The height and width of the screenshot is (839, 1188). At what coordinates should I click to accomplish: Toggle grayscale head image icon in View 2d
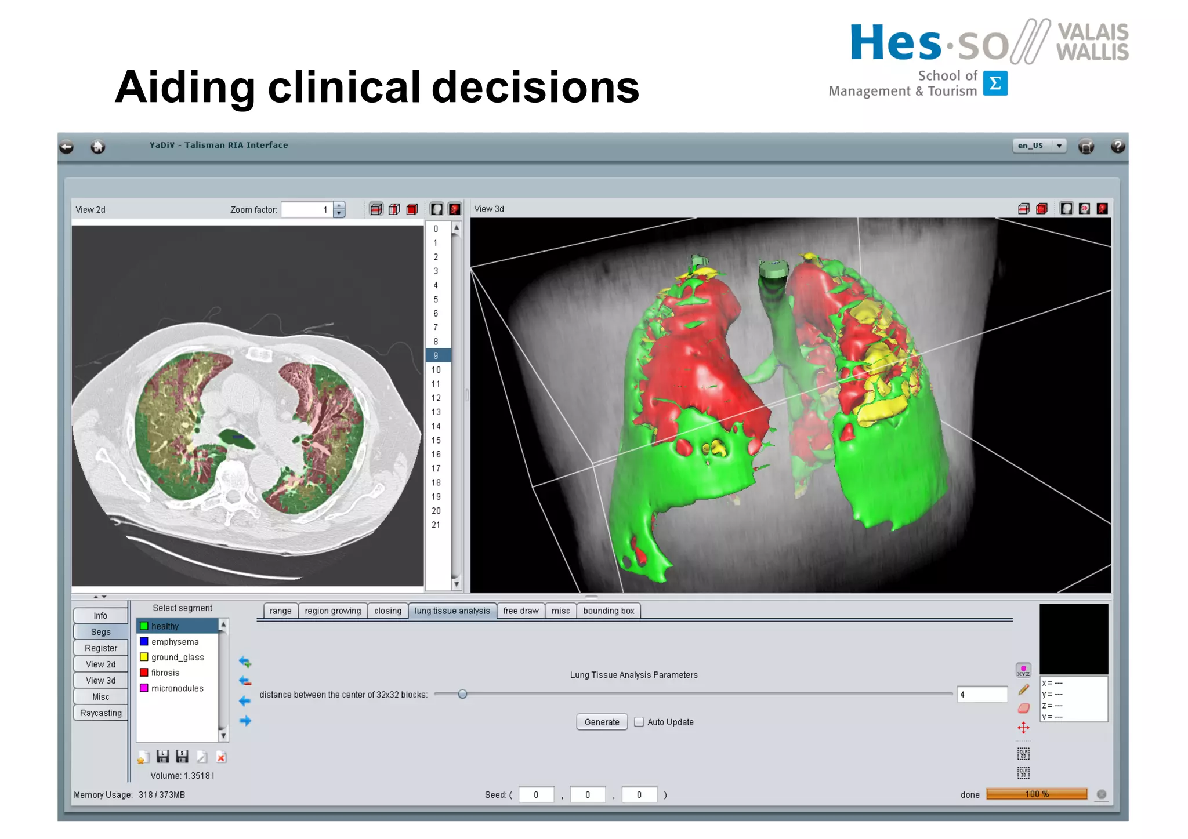pos(437,209)
